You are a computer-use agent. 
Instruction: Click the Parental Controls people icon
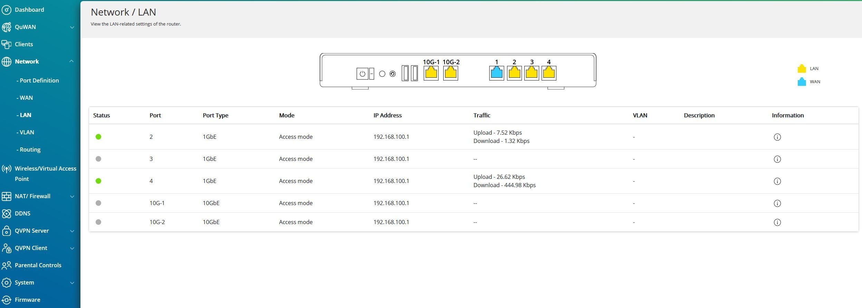6,265
